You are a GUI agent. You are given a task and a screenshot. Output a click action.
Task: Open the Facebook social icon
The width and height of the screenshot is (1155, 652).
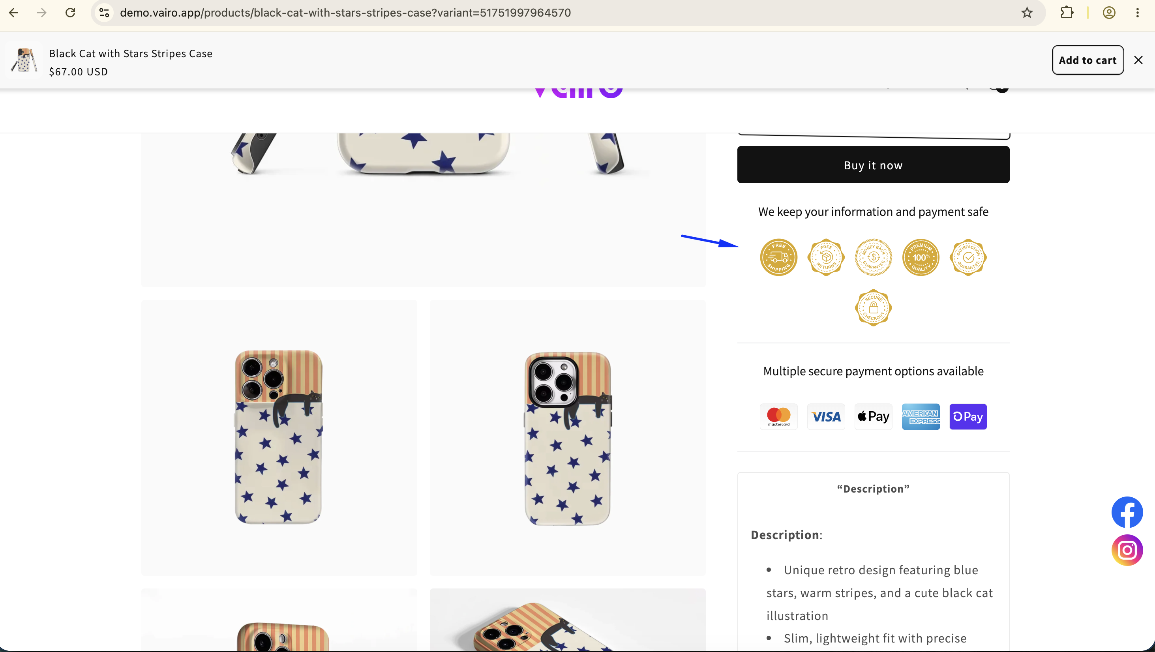click(x=1127, y=512)
